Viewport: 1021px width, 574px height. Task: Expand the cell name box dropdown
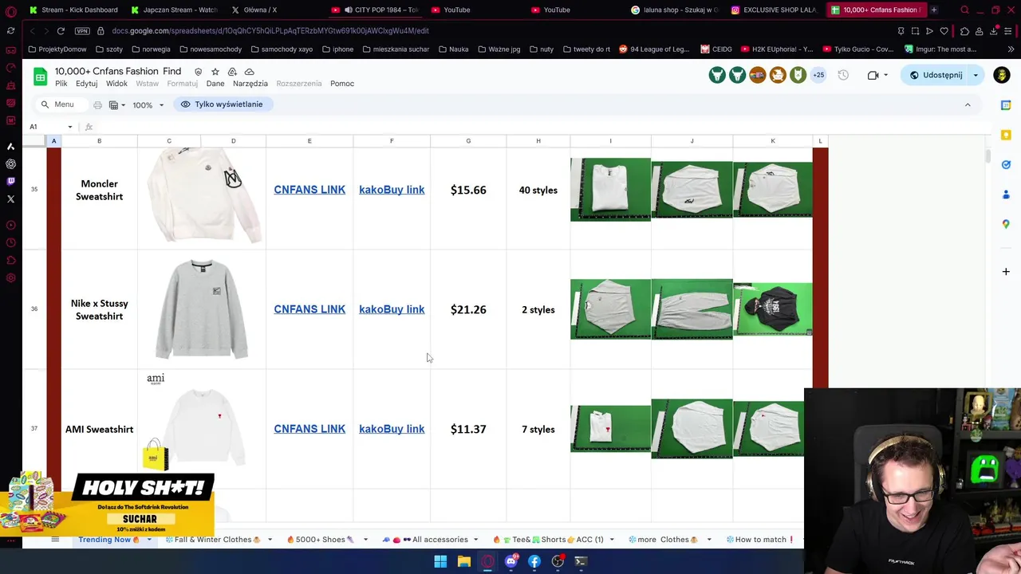coord(69,127)
